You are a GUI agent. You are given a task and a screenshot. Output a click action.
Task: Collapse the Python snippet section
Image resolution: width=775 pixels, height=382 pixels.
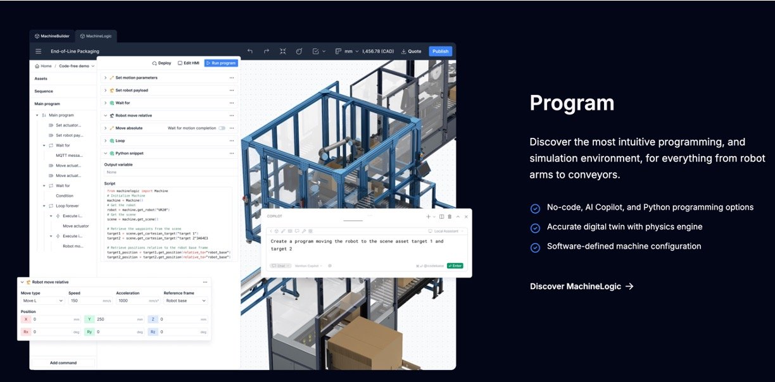click(x=105, y=153)
